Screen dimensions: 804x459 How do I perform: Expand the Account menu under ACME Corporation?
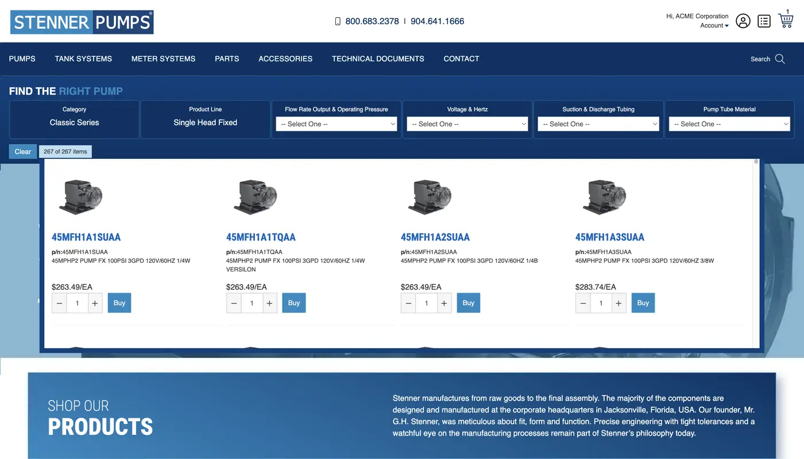(x=714, y=25)
